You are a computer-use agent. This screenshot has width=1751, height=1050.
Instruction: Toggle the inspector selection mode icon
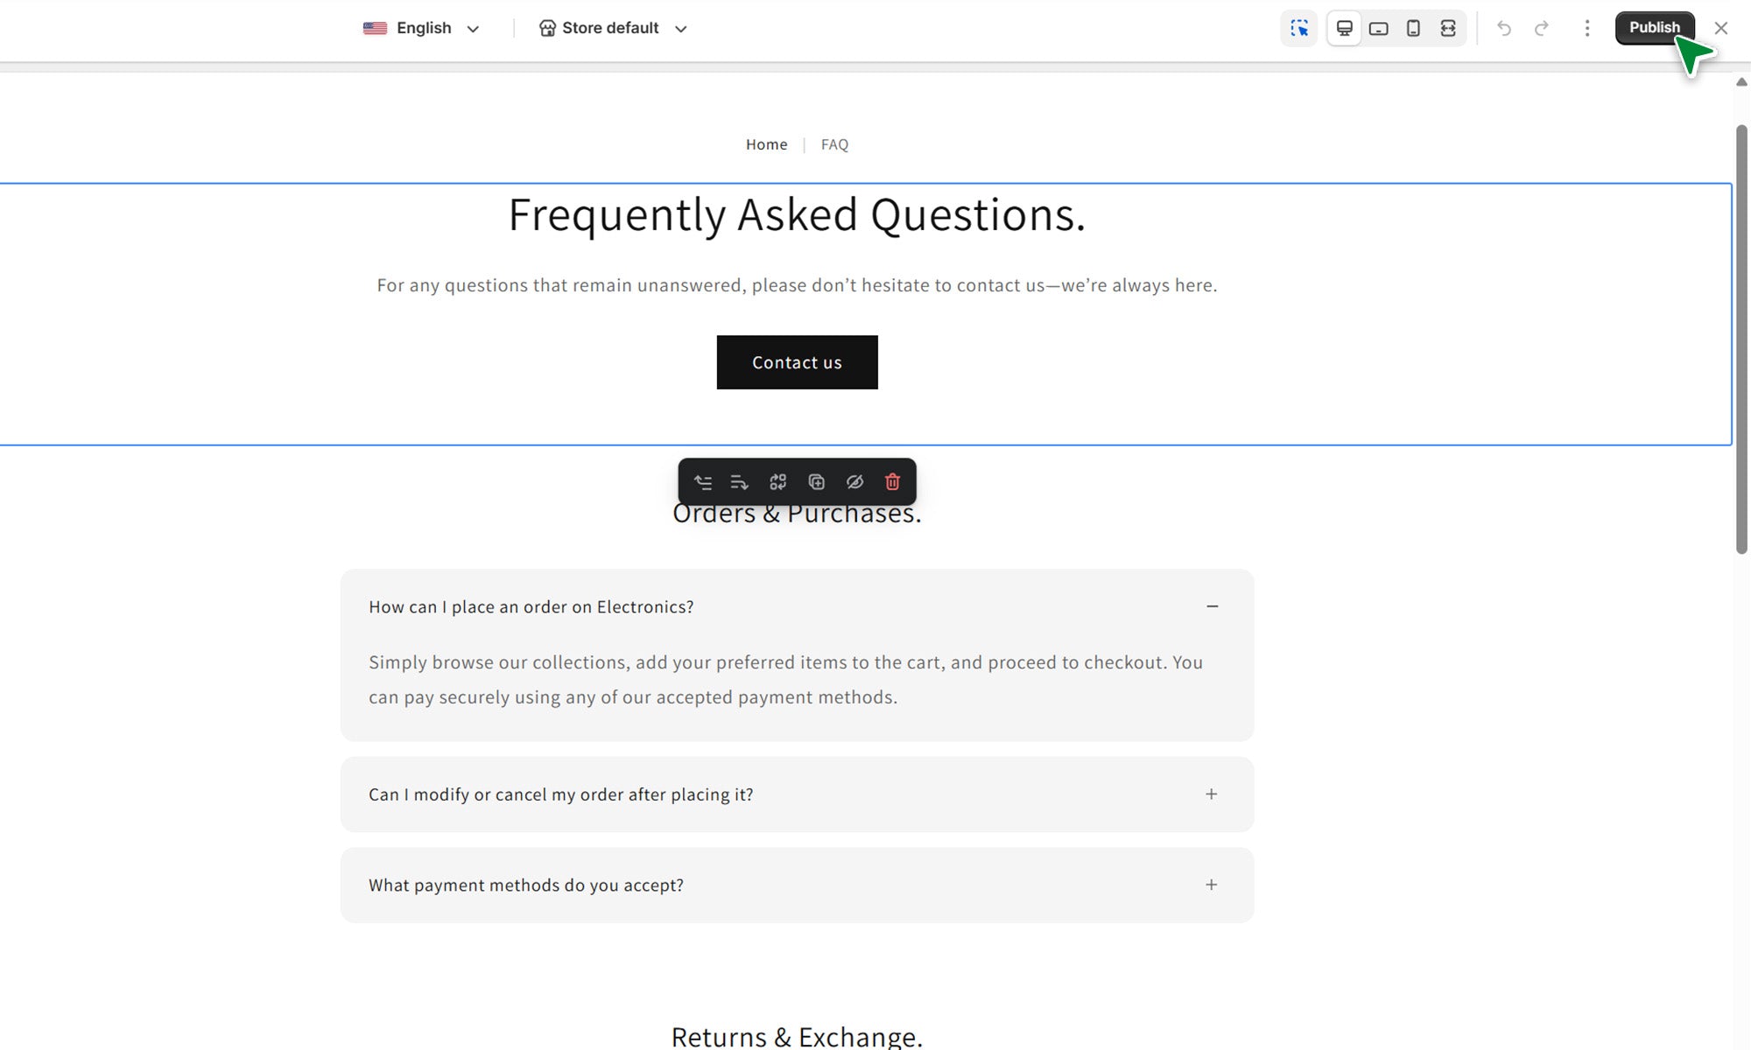point(1299,28)
